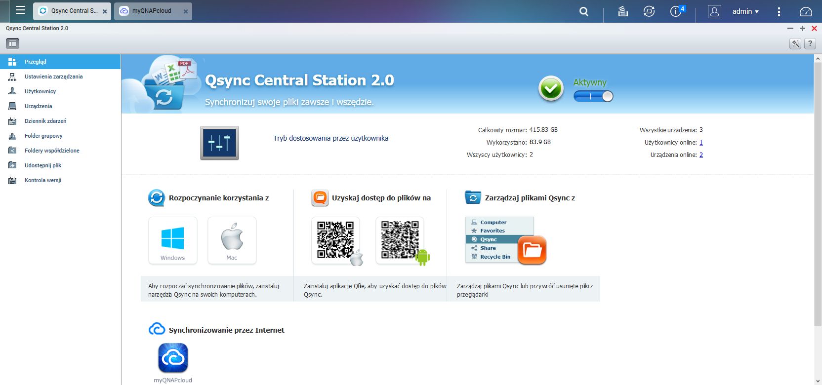
Task: Toggle the Aktywny service switch
Action: (x=593, y=96)
